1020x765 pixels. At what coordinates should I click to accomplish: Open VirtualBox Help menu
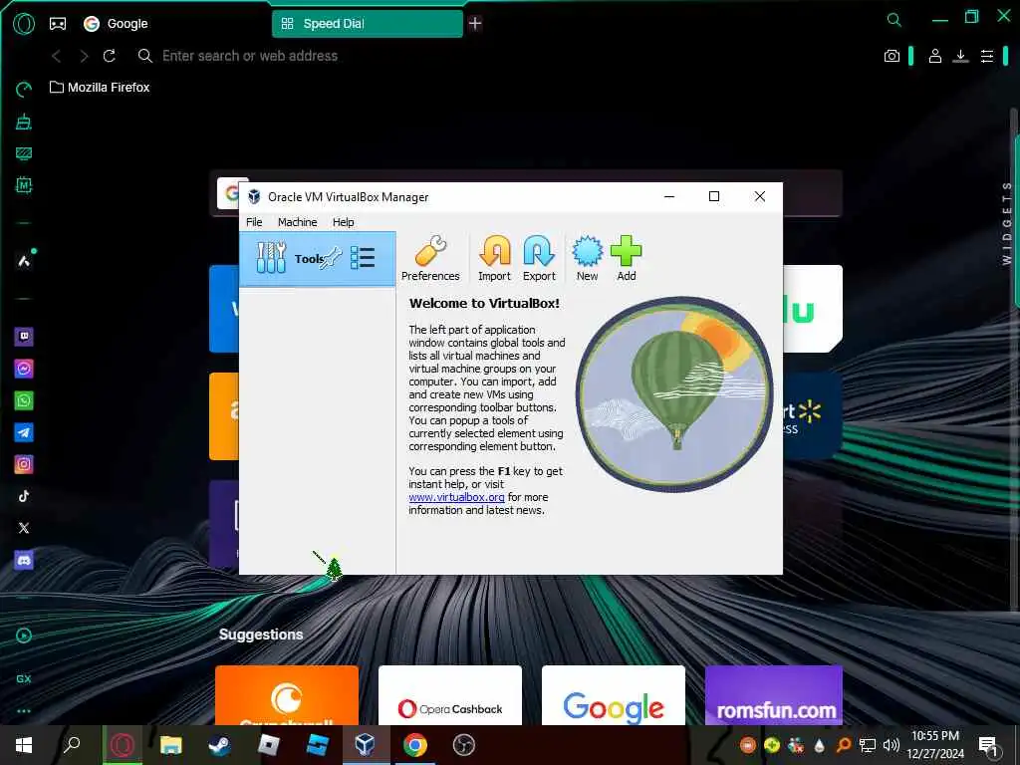point(343,222)
